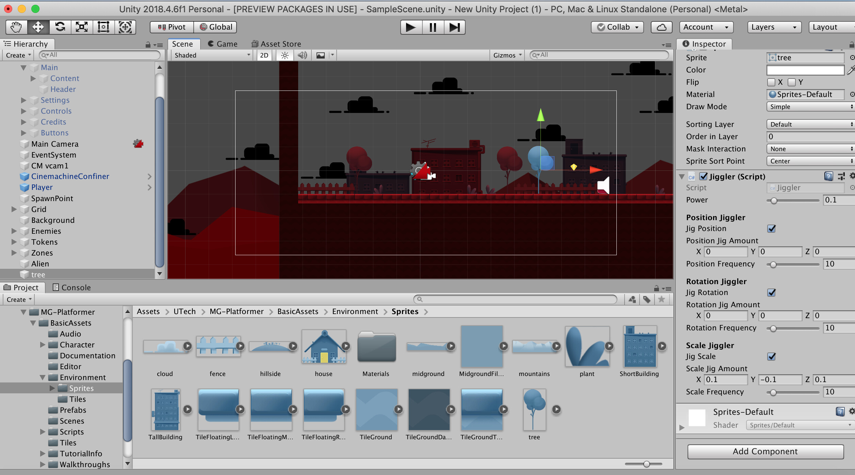855x475 pixels.
Task: Toggle scene lighting with the sun icon
Action: pyautogui.click(x=285, y=55)
